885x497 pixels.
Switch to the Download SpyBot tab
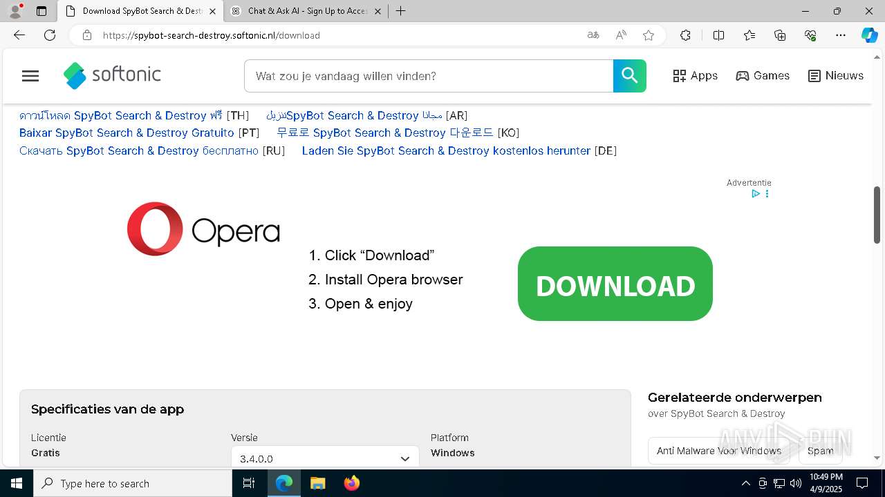pyautogui.click(x=140, y=11)
